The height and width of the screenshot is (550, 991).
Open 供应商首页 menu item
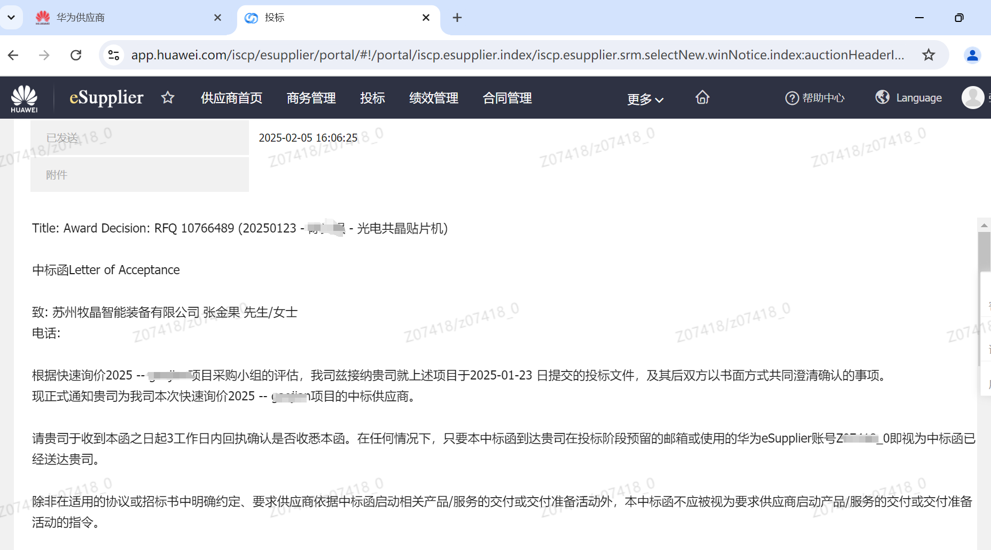click(231, 98)
